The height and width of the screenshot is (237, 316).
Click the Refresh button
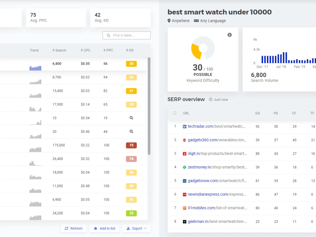click(x=74, y=228)
